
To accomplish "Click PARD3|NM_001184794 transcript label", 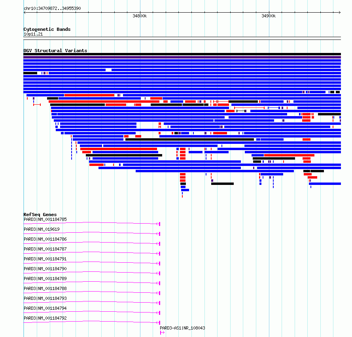I will coord(45,308).
